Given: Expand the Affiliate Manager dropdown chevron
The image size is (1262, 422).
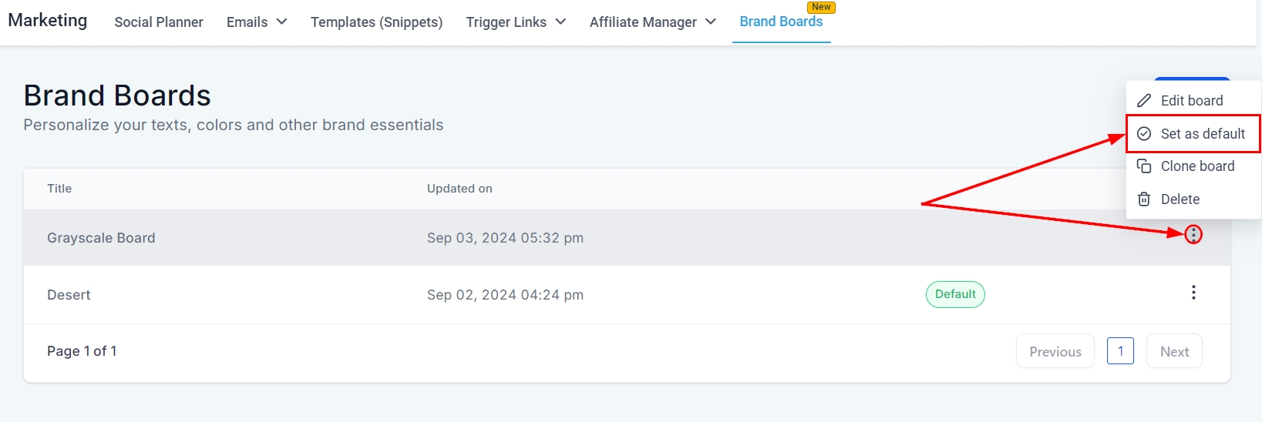Looking at the screenshot, I should click(711, 22).
